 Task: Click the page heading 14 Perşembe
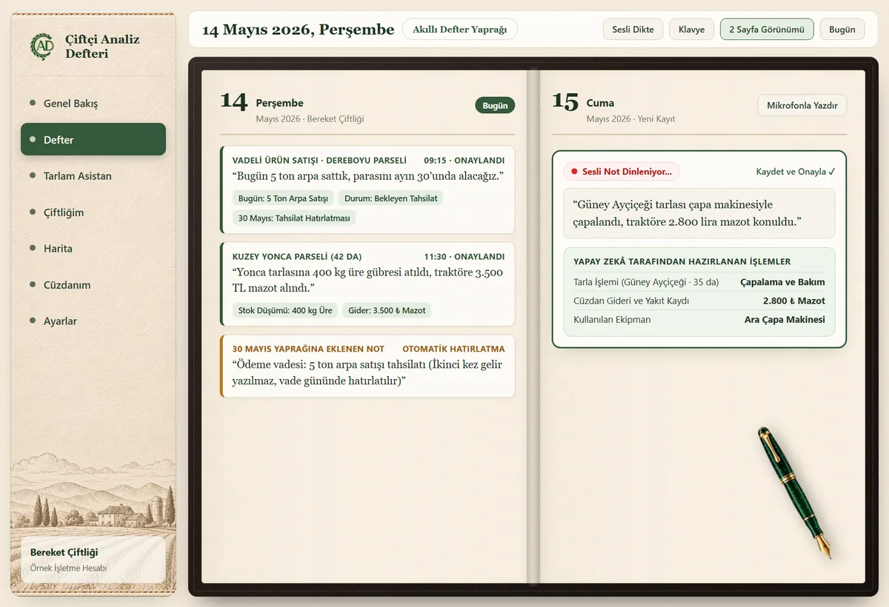pos(262,103)
